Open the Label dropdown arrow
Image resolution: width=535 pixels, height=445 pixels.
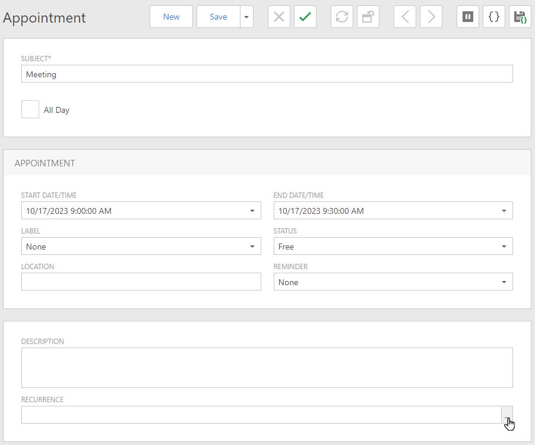[x=252, y=246]
